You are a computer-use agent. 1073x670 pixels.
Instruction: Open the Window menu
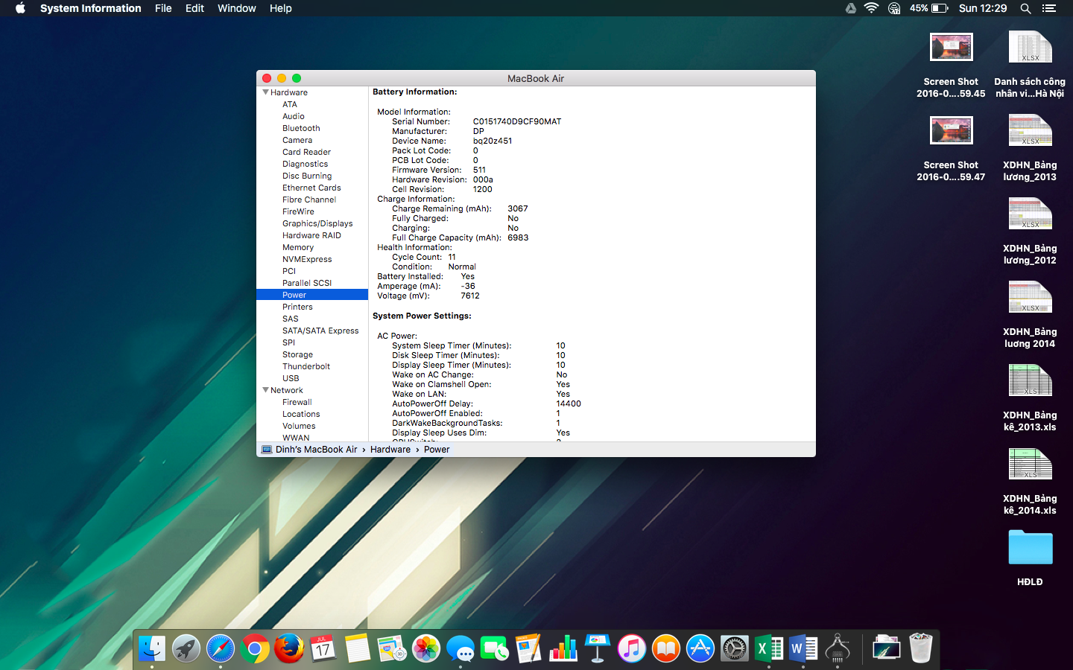coord(236,8)
